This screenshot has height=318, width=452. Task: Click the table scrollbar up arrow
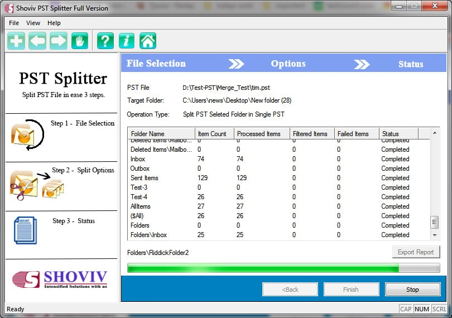435,133
